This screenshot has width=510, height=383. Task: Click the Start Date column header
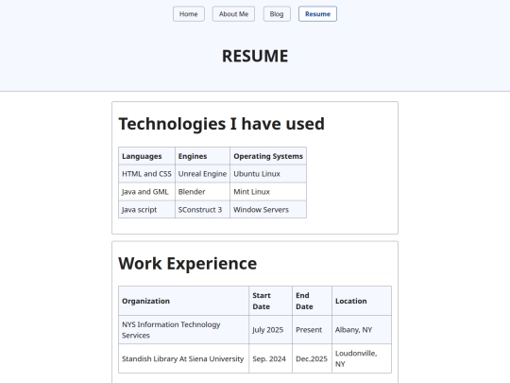coord(271,301)
